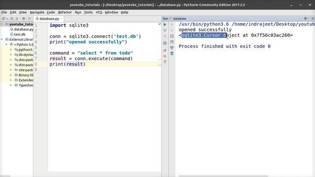The width and height of the screenshot is (315, 177).
Task: Open the Run menu
Action: pos(78,12)
